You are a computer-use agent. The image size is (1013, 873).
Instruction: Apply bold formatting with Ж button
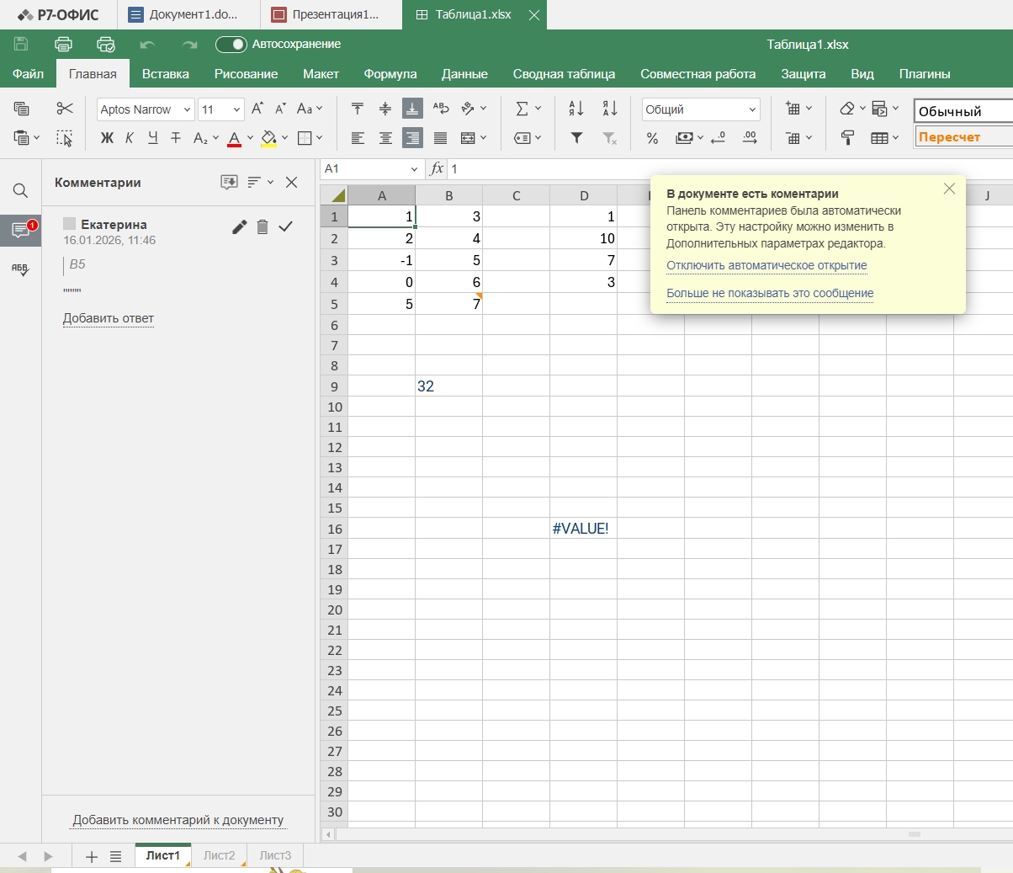[x=107, y=138]
